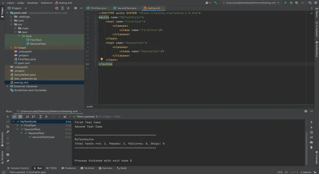Select SampleTest.java in the project tree
The image size is (319, 174).
pyautogui.click(x=25, y=75)
